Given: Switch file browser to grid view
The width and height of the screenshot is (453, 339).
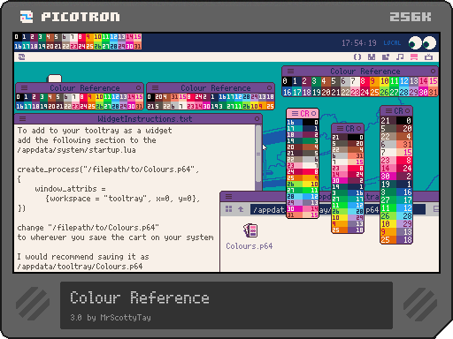Looking at the screenshot, I should click(x=228, y=209).
